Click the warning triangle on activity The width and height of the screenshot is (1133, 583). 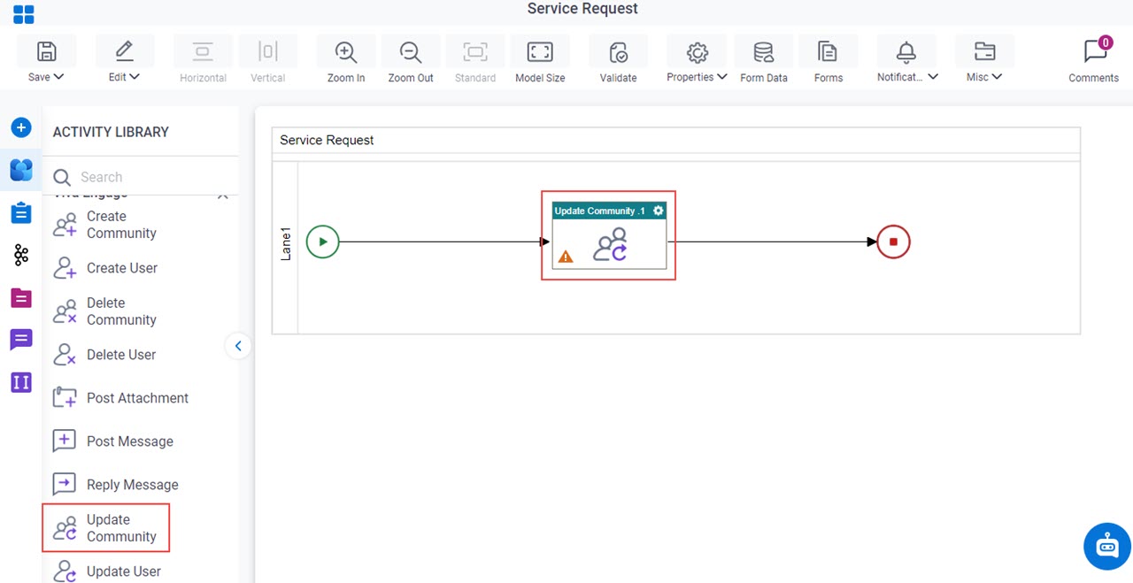click(566, 257)
